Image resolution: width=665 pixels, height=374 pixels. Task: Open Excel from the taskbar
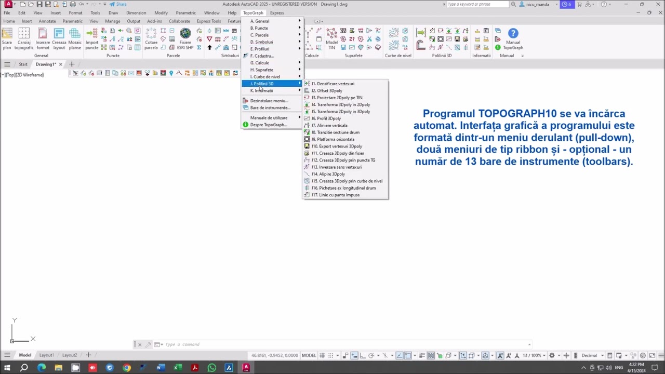coord(177,368)
